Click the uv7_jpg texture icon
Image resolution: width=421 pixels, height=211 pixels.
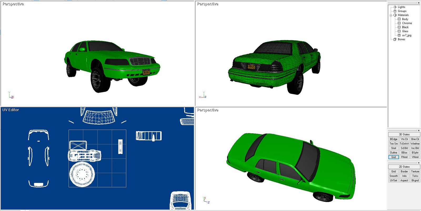[x=399, y=35]
